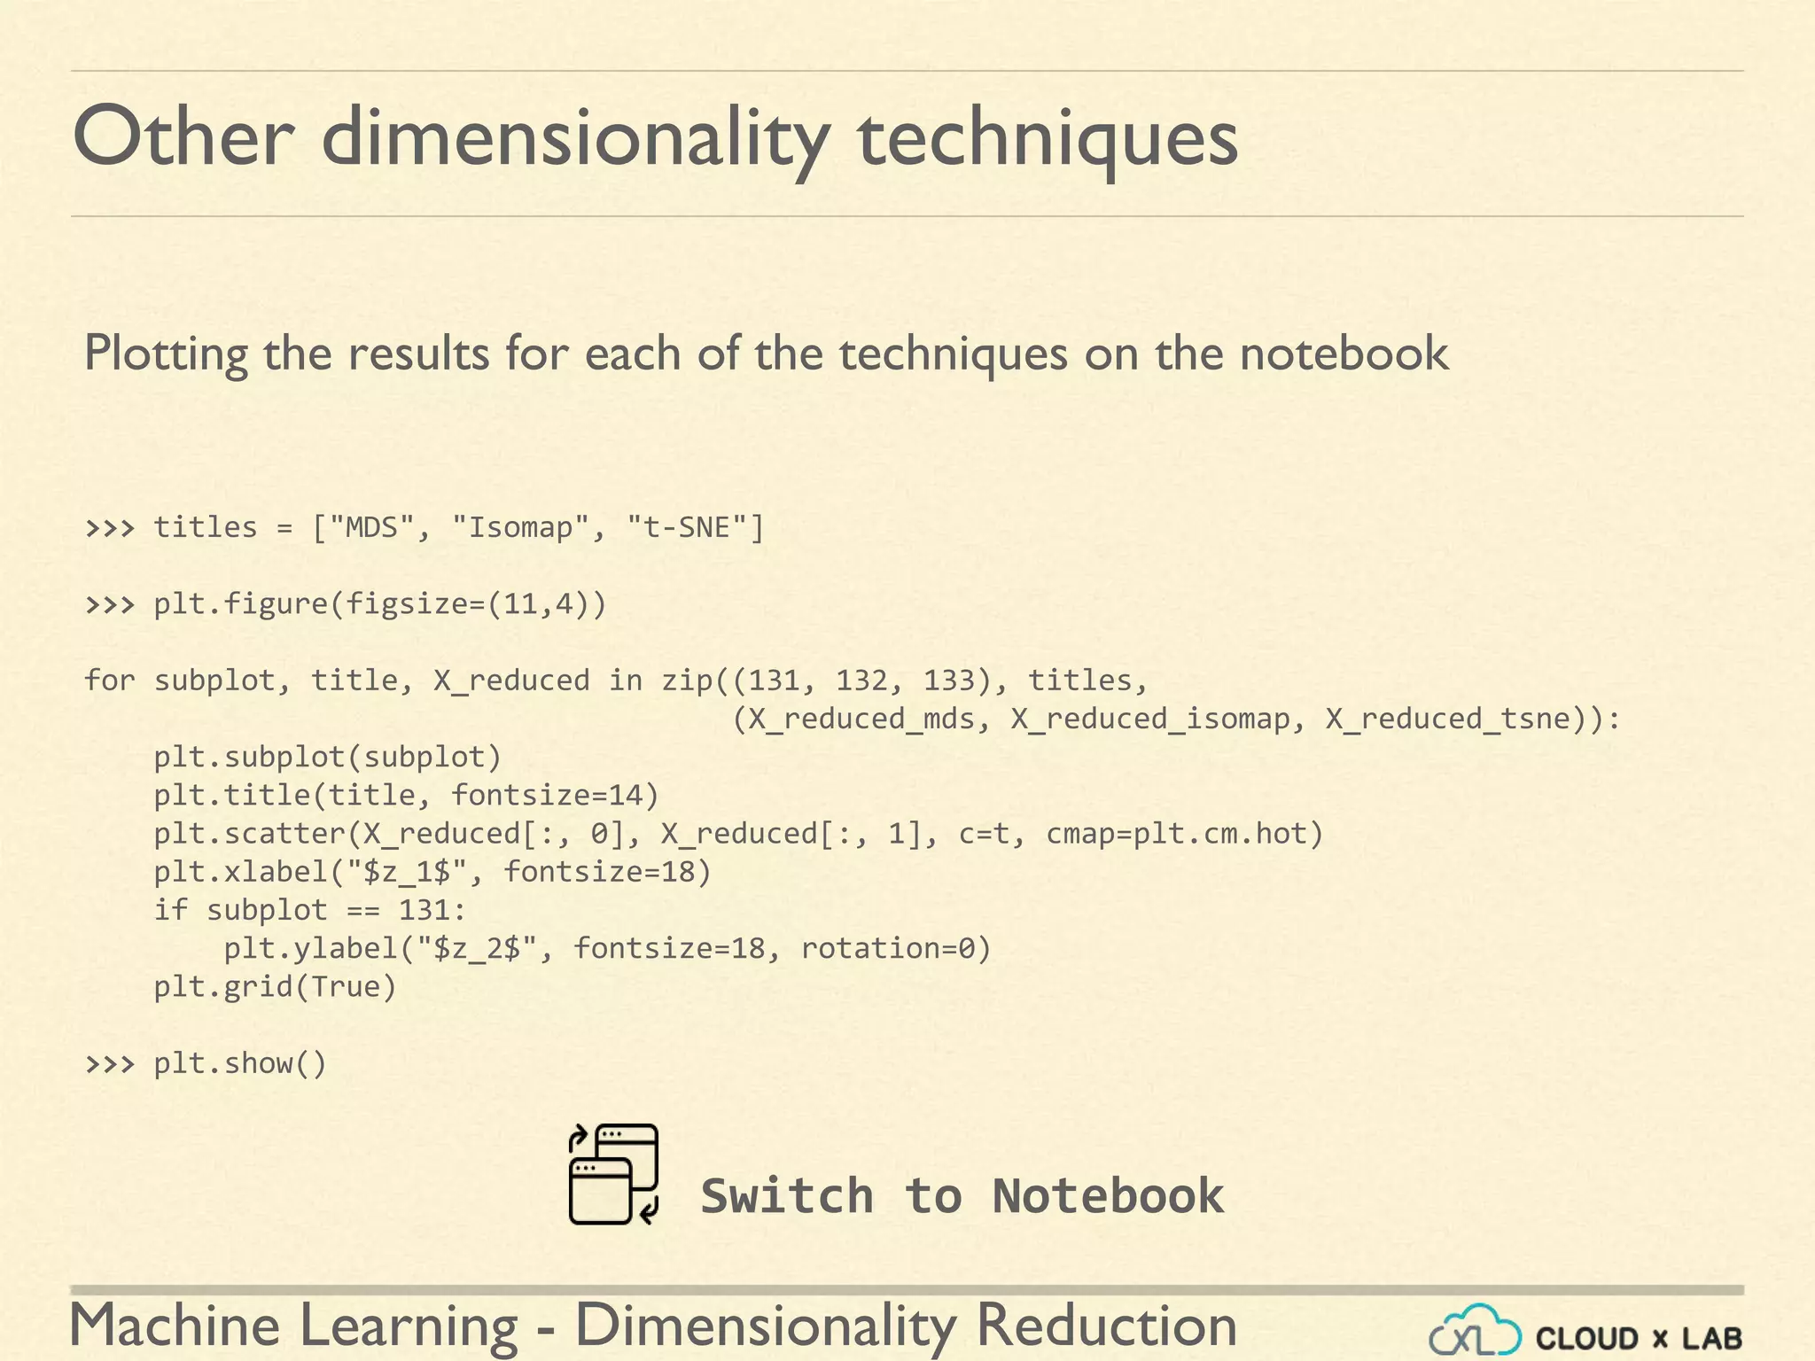Click the 'Plotting the results for each' subtitle
The height and width of the screenshot is (1361, 1815).
(x=766, y=354)
